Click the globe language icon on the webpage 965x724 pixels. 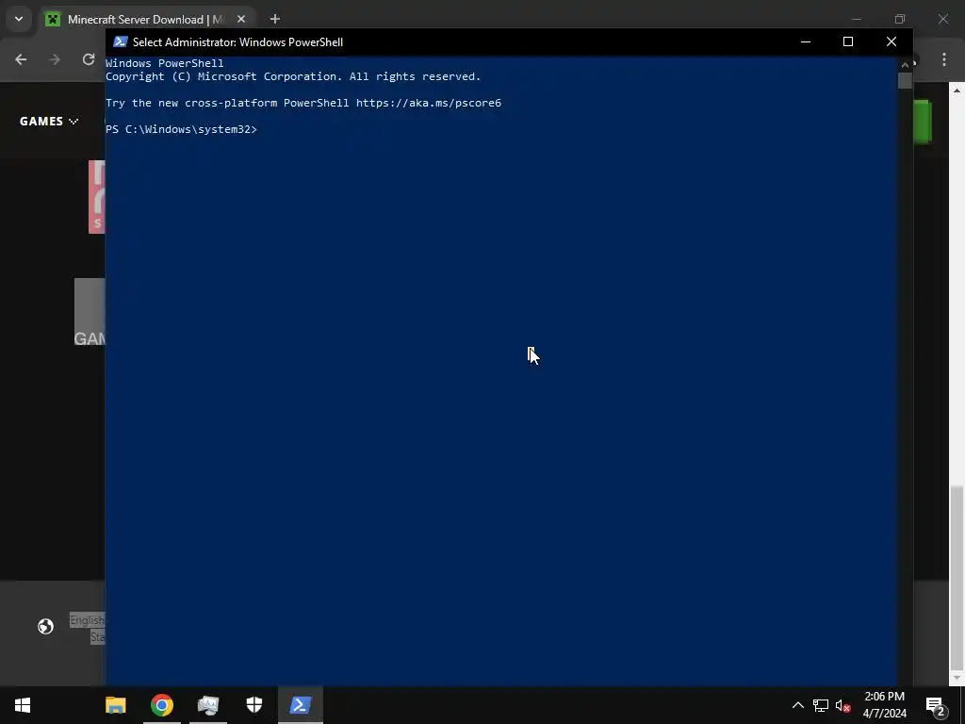coord(45,626)
